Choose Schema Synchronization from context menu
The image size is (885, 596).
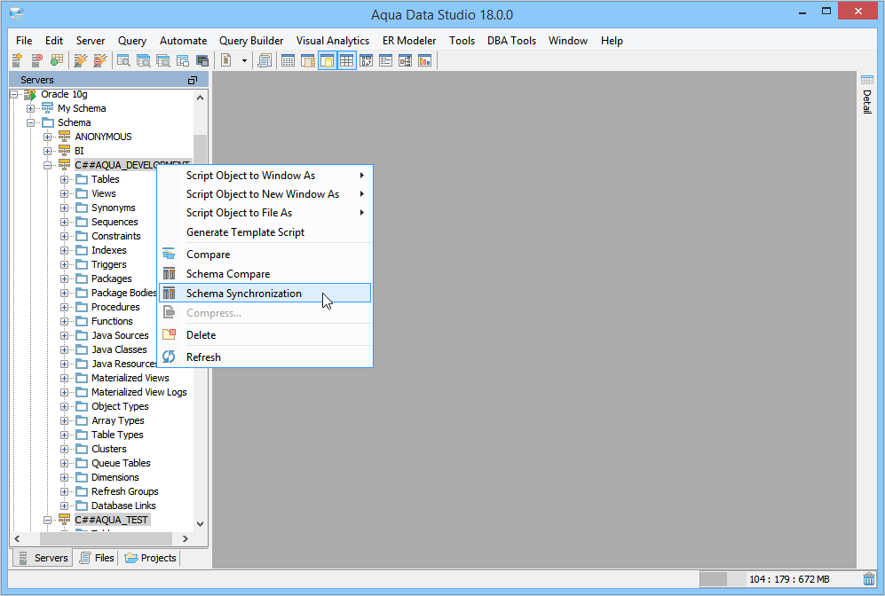pyautogui.click(x=265, y=294)
